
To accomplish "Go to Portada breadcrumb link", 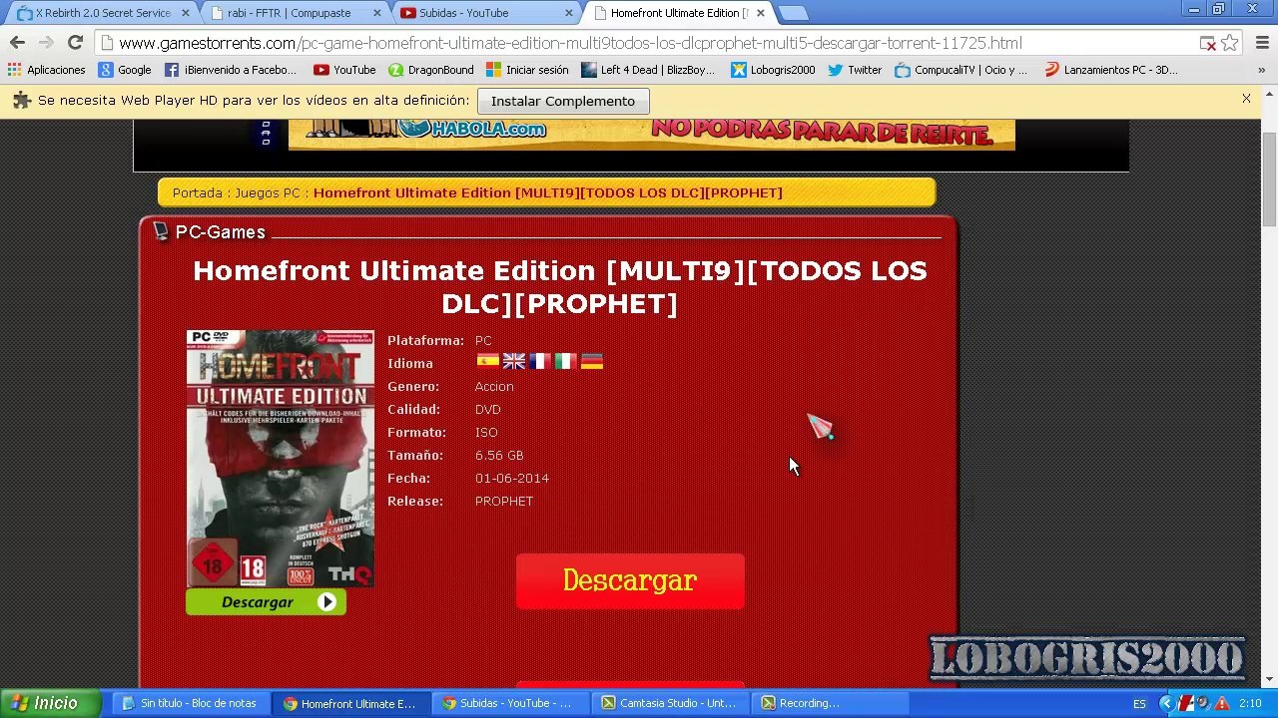I will [198, 192].
